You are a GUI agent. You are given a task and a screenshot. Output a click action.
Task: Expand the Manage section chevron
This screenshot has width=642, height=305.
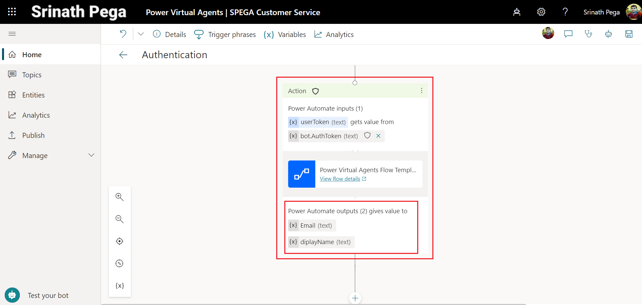(91, 155)
